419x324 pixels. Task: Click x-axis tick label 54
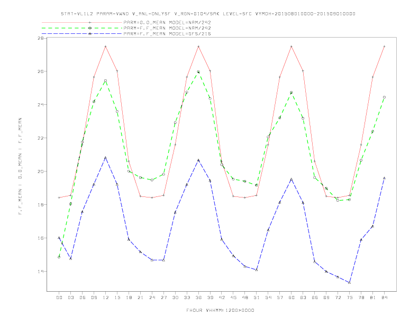(x=268, y=298)
